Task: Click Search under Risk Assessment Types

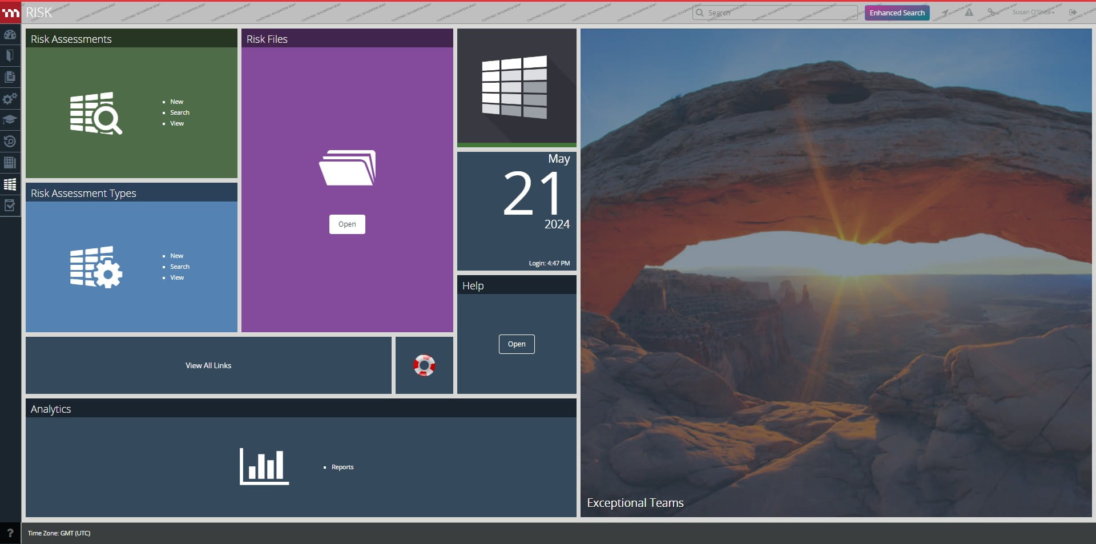Action: point(179,267)
